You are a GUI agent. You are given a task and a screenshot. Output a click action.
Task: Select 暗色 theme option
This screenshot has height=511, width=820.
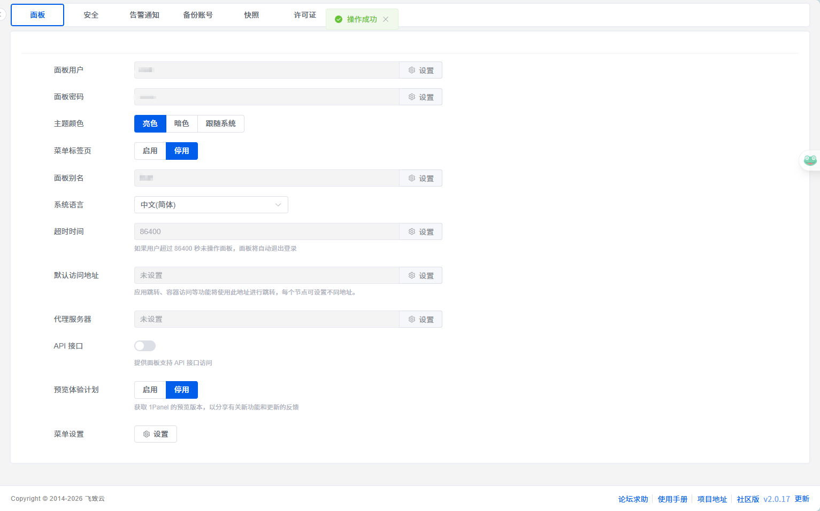pos(181,123)
